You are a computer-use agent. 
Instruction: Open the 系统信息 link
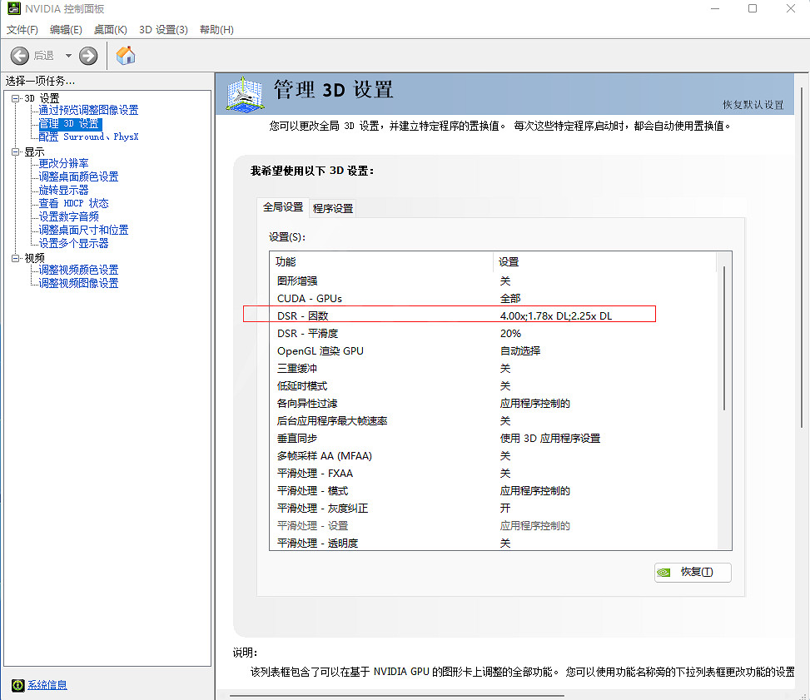47,685
